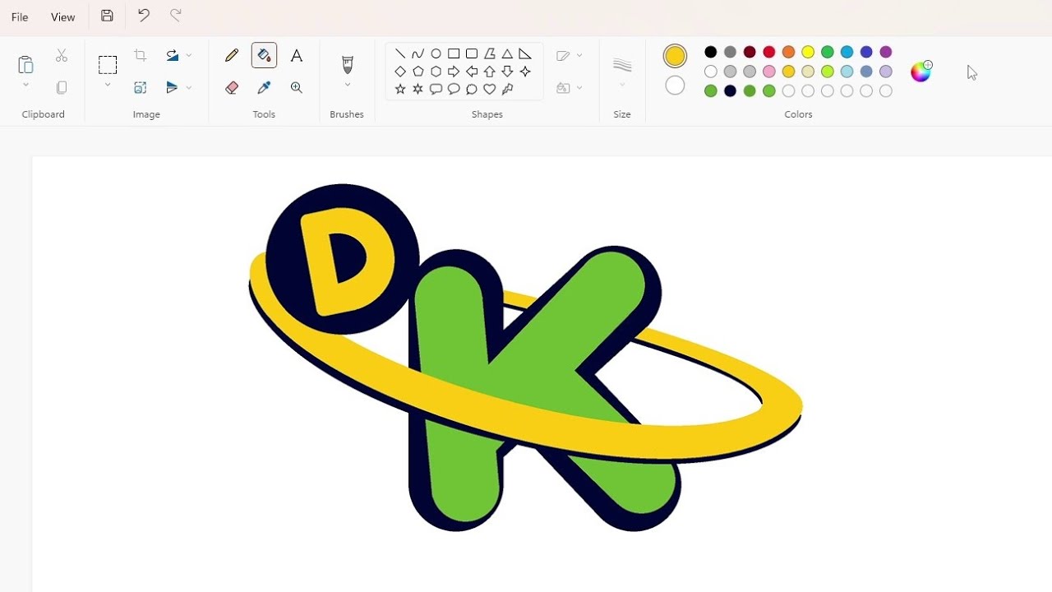Pick the Curve shape
Screen dimensions: 1052x592
(418, 54)
